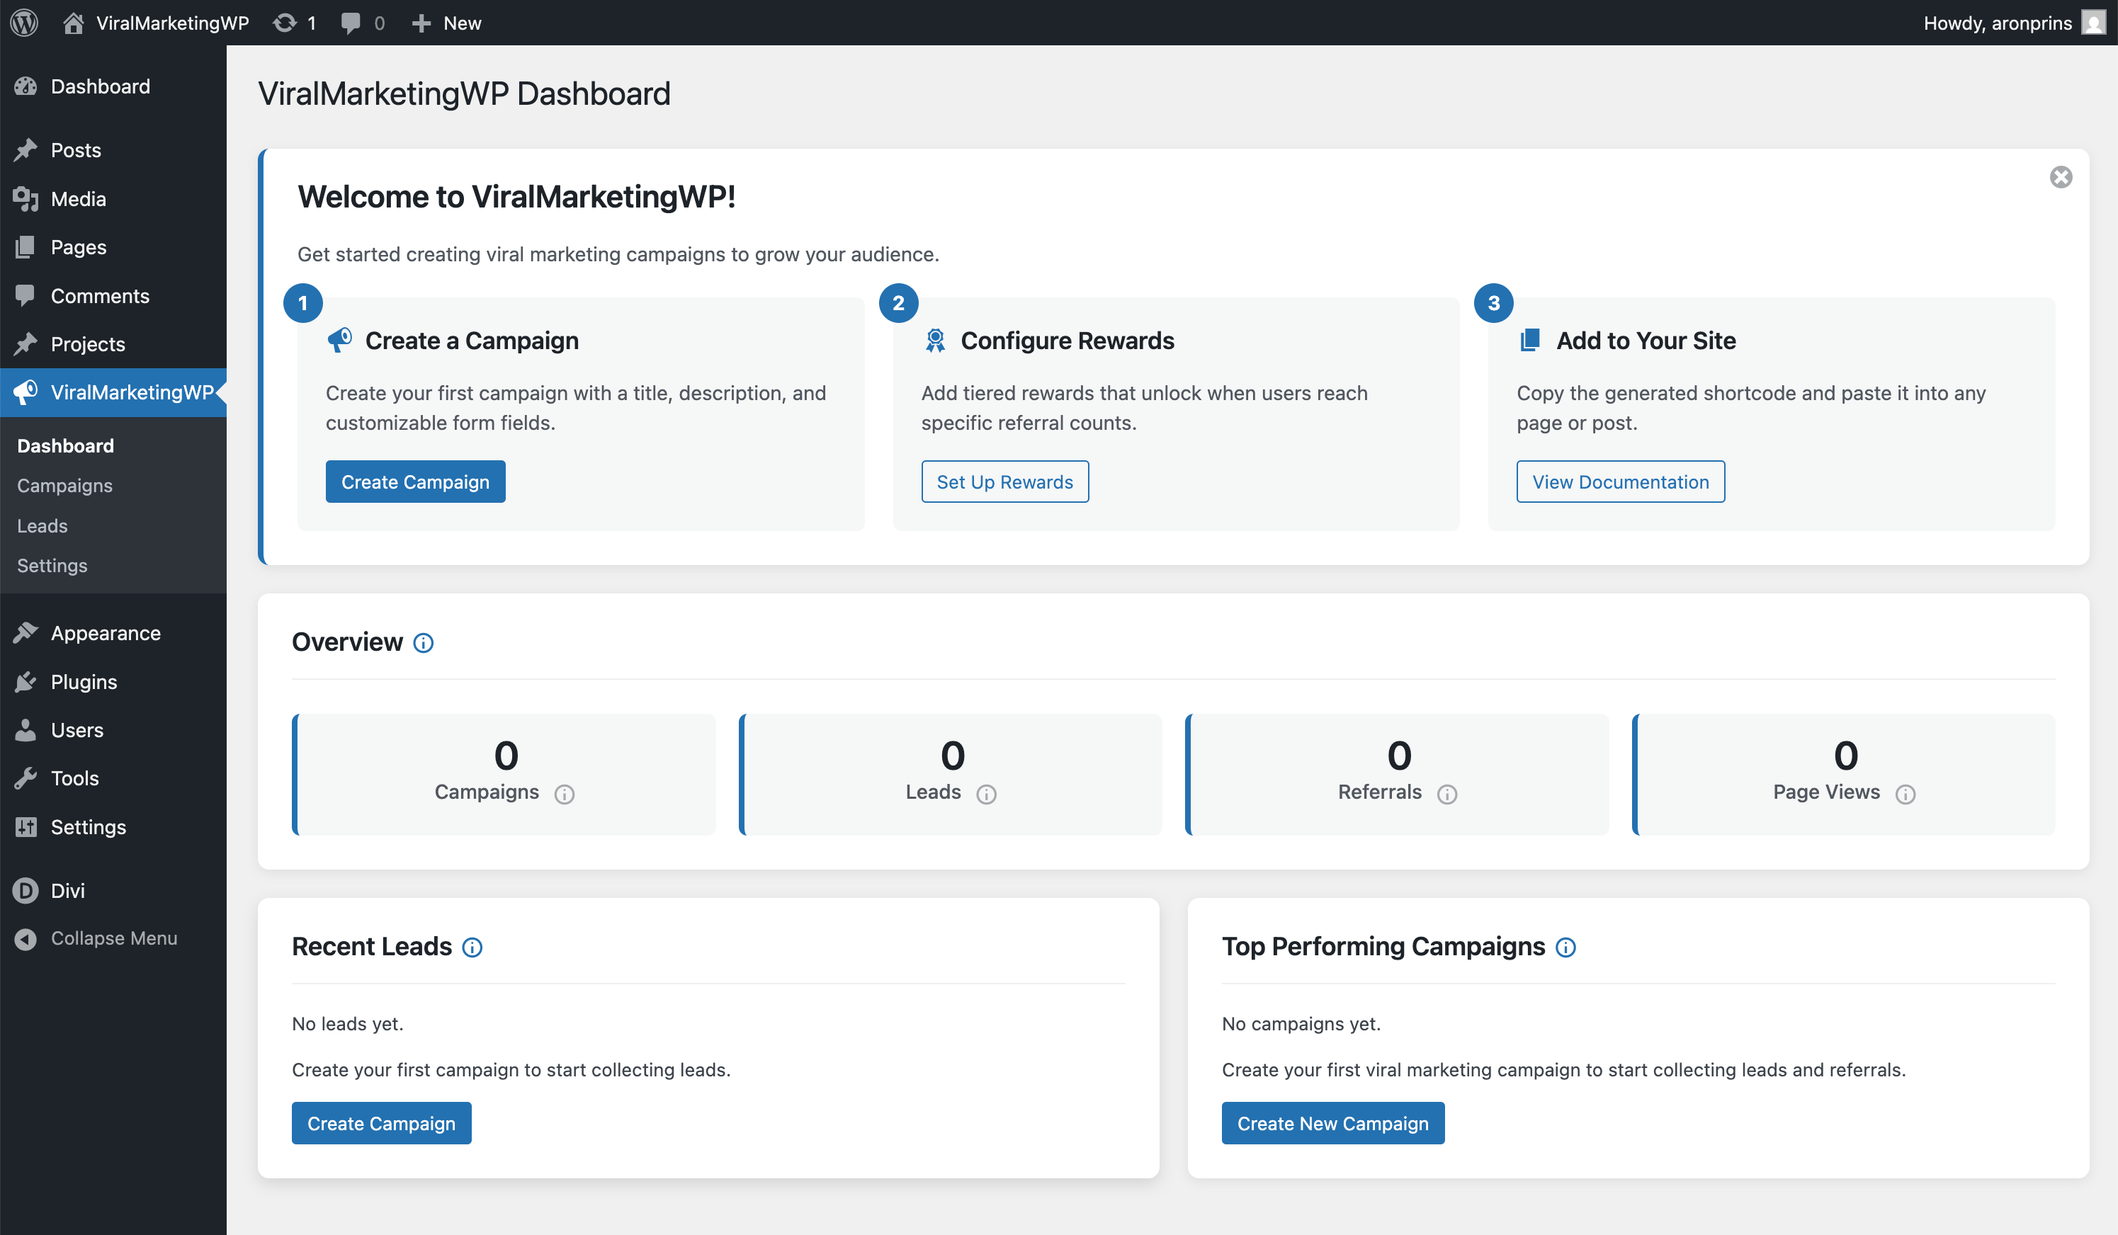
Task: Open Campaigns submenu item
Action: click(x=64, y=486)
